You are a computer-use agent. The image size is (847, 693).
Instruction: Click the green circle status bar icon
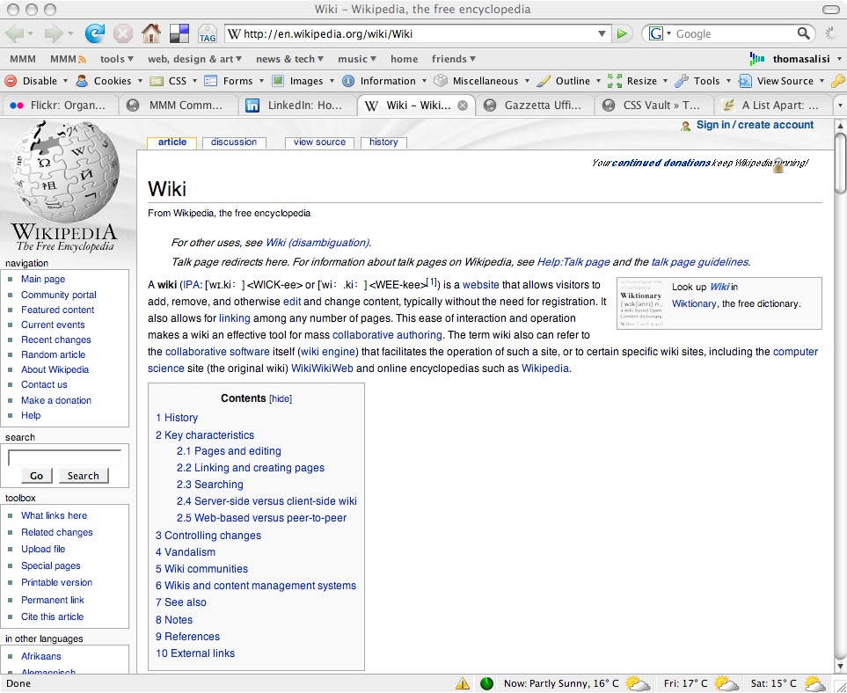[486, 683]
